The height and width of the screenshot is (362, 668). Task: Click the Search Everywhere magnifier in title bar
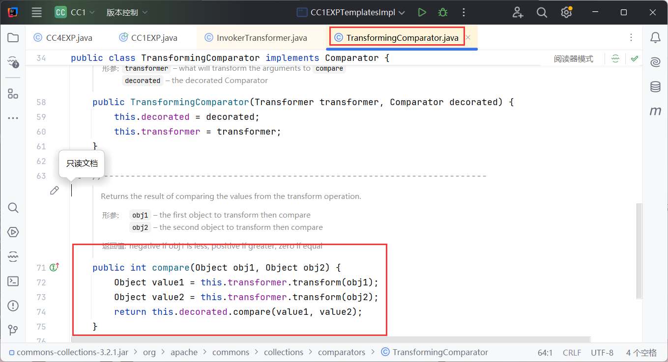542,12
